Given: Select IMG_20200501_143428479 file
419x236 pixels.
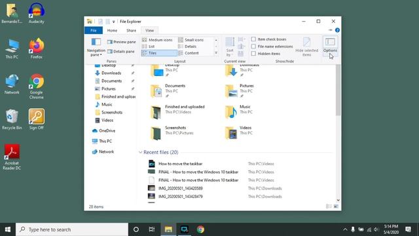Looking at the screenshot, I should tap(181, 197).
